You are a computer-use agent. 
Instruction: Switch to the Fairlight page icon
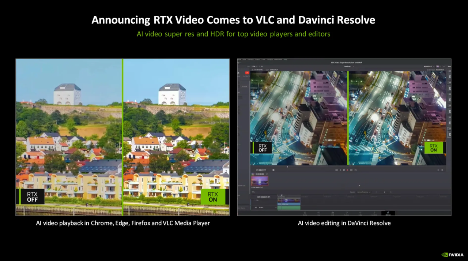[374, 213]
